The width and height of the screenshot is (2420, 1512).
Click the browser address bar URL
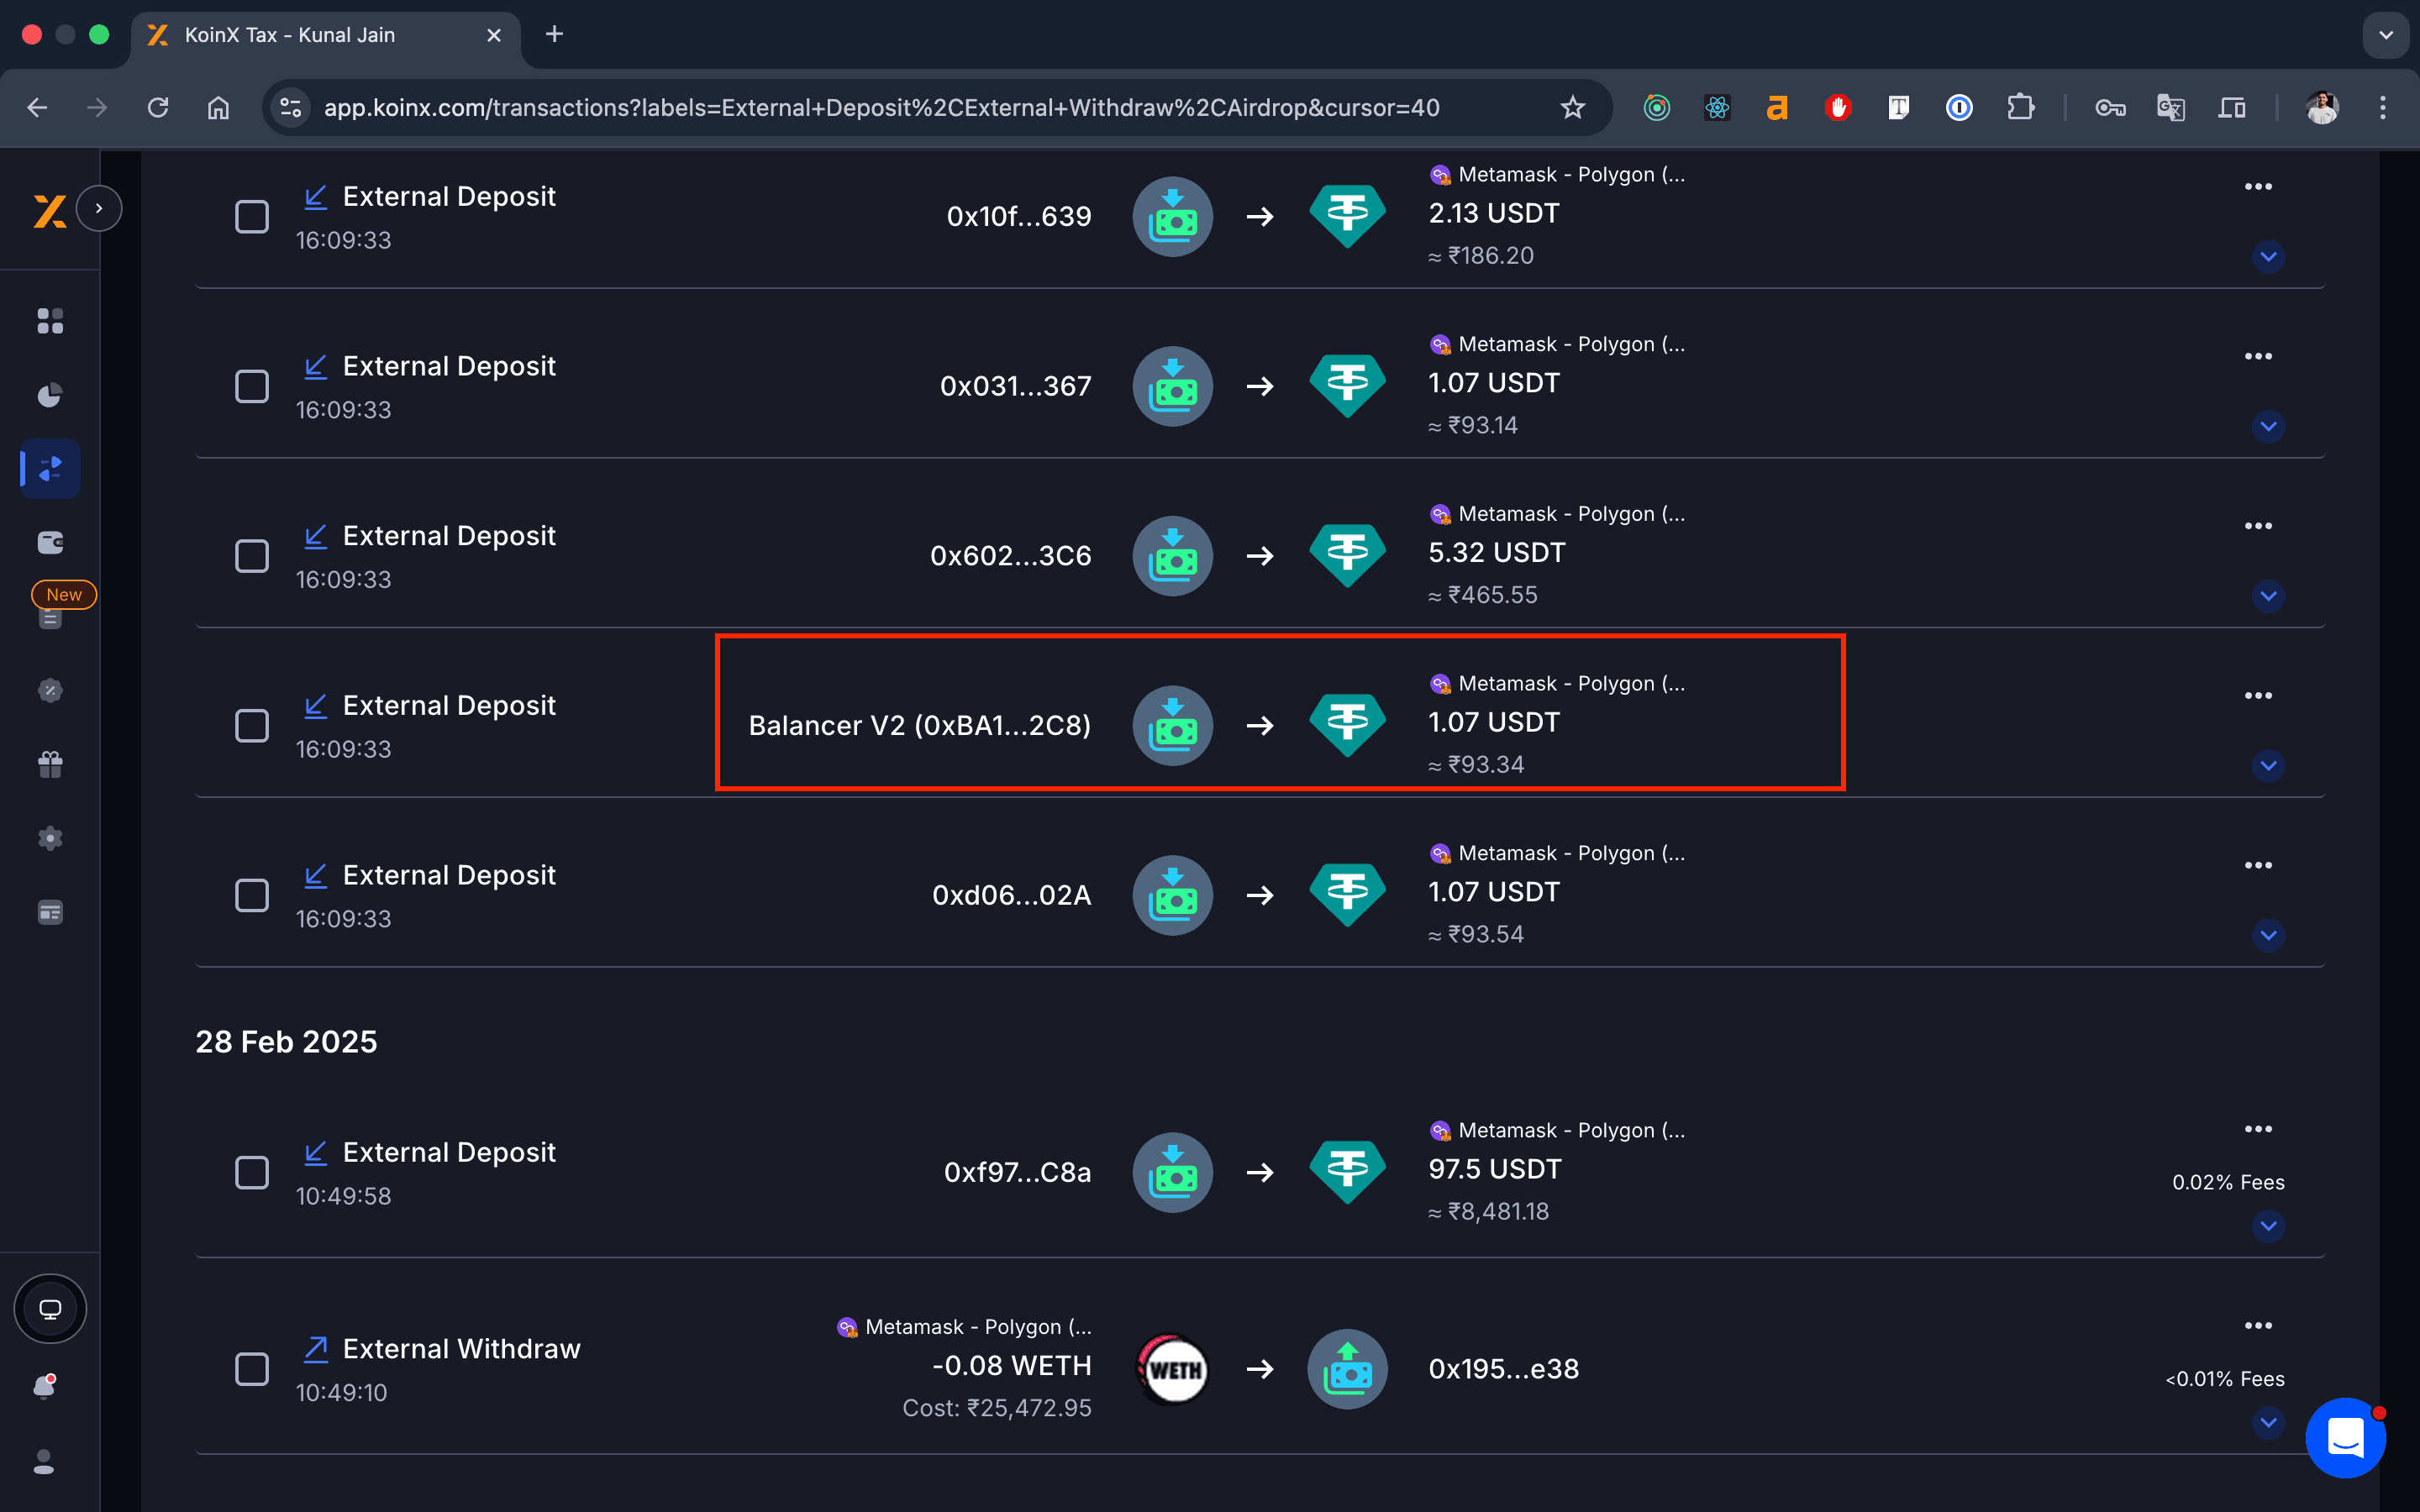[880, 107]
